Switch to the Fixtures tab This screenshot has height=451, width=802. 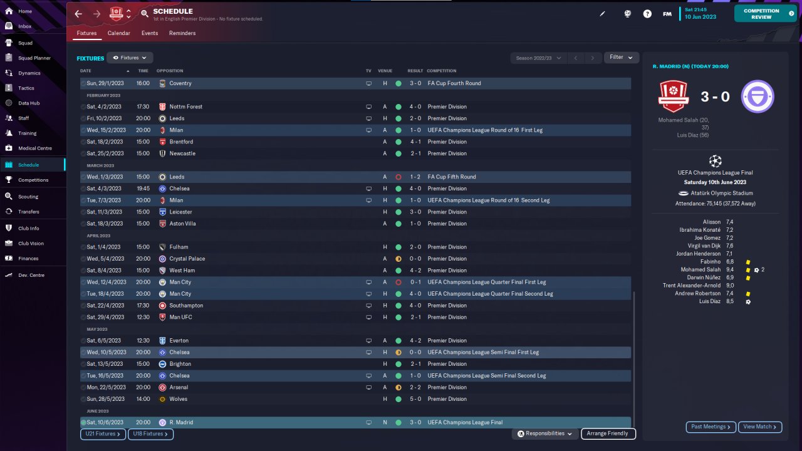tap(86, 33)
